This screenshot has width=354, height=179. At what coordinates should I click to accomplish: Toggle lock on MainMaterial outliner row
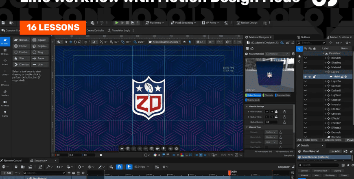pyautogui.click(x=314, y=77)
